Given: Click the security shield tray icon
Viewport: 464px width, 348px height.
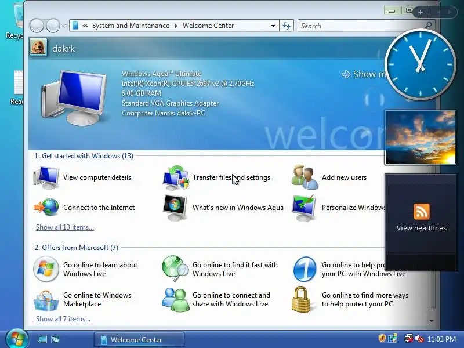Looking at the screenshot, I should tap(382, 338).
